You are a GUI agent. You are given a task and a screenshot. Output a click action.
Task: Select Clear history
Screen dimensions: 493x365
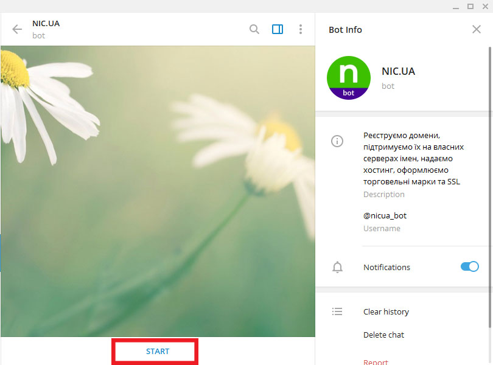pyautogui.click(x=386, y=311)
